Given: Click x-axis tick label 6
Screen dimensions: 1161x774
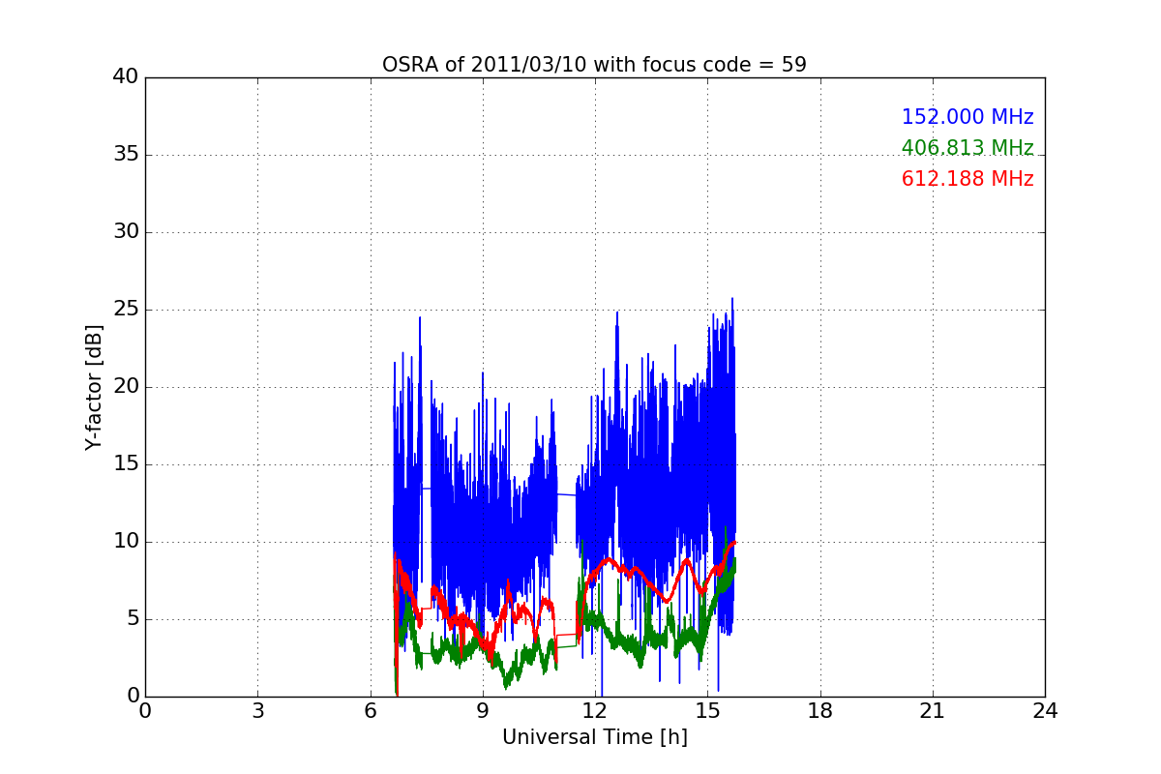Looking at the screenshot, I should [371, 710].
